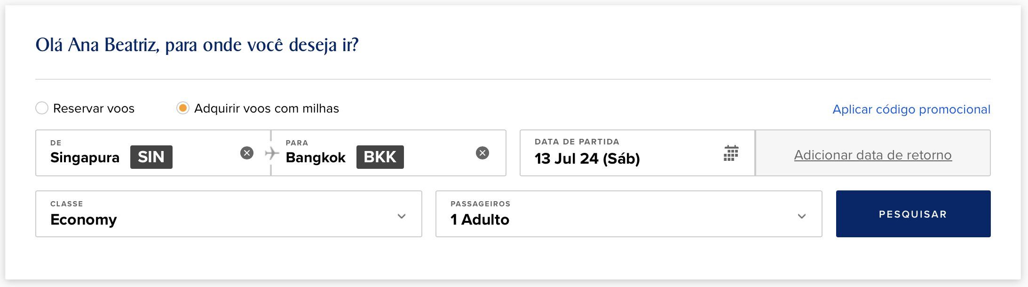Screen dimensions: 1028x287
Task: Select the Reservar voos radio button
Action: pyautogui.click(x=42, y=108)
